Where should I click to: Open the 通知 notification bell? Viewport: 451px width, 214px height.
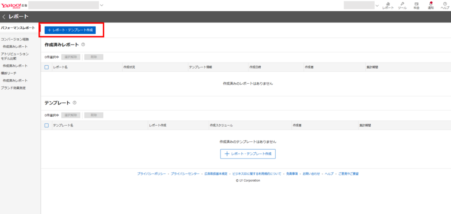(431, 5)
